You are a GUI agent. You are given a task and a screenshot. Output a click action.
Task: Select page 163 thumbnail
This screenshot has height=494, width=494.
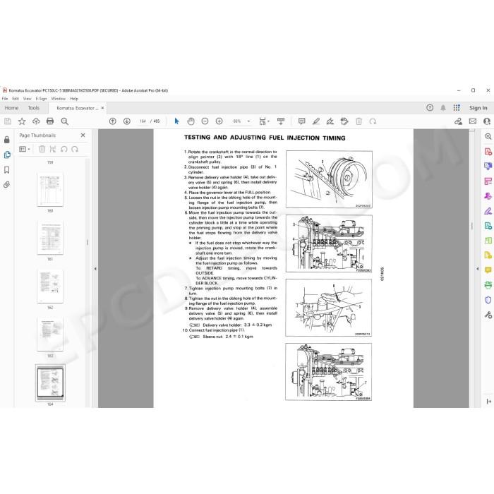50,335
